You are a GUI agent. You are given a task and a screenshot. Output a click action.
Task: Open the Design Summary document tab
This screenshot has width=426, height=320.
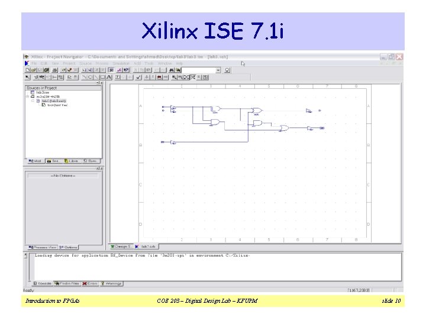coord(121,247)
